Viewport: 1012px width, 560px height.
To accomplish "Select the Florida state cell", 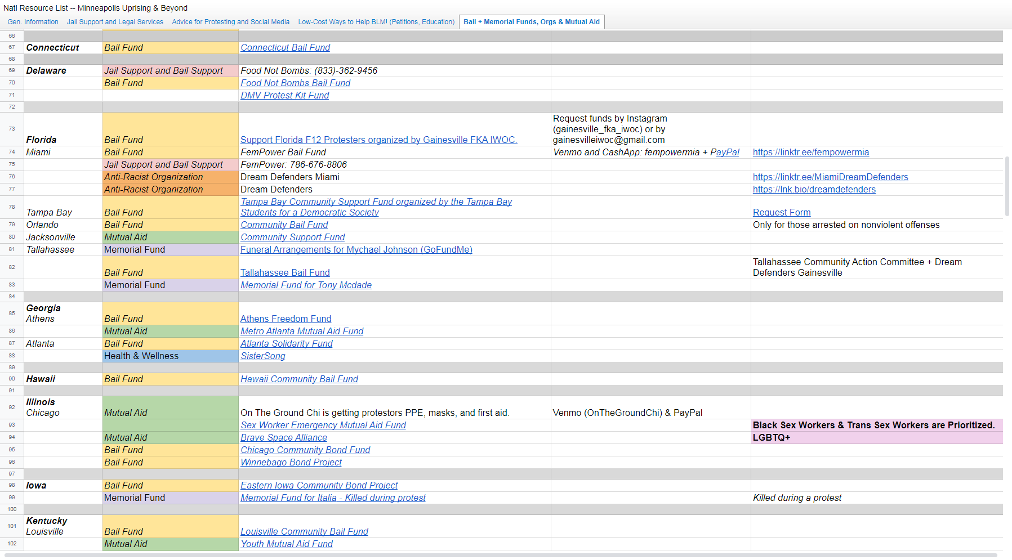I will click(63, 129).
